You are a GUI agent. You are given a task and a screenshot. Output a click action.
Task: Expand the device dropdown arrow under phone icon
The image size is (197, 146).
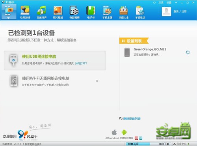pos(8,18)
